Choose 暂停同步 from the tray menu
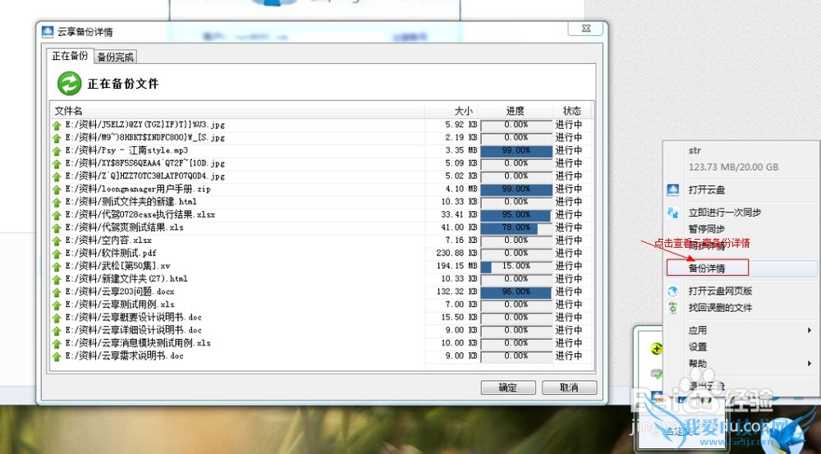The height and width of the screenshot is (454, 821). 707,229
